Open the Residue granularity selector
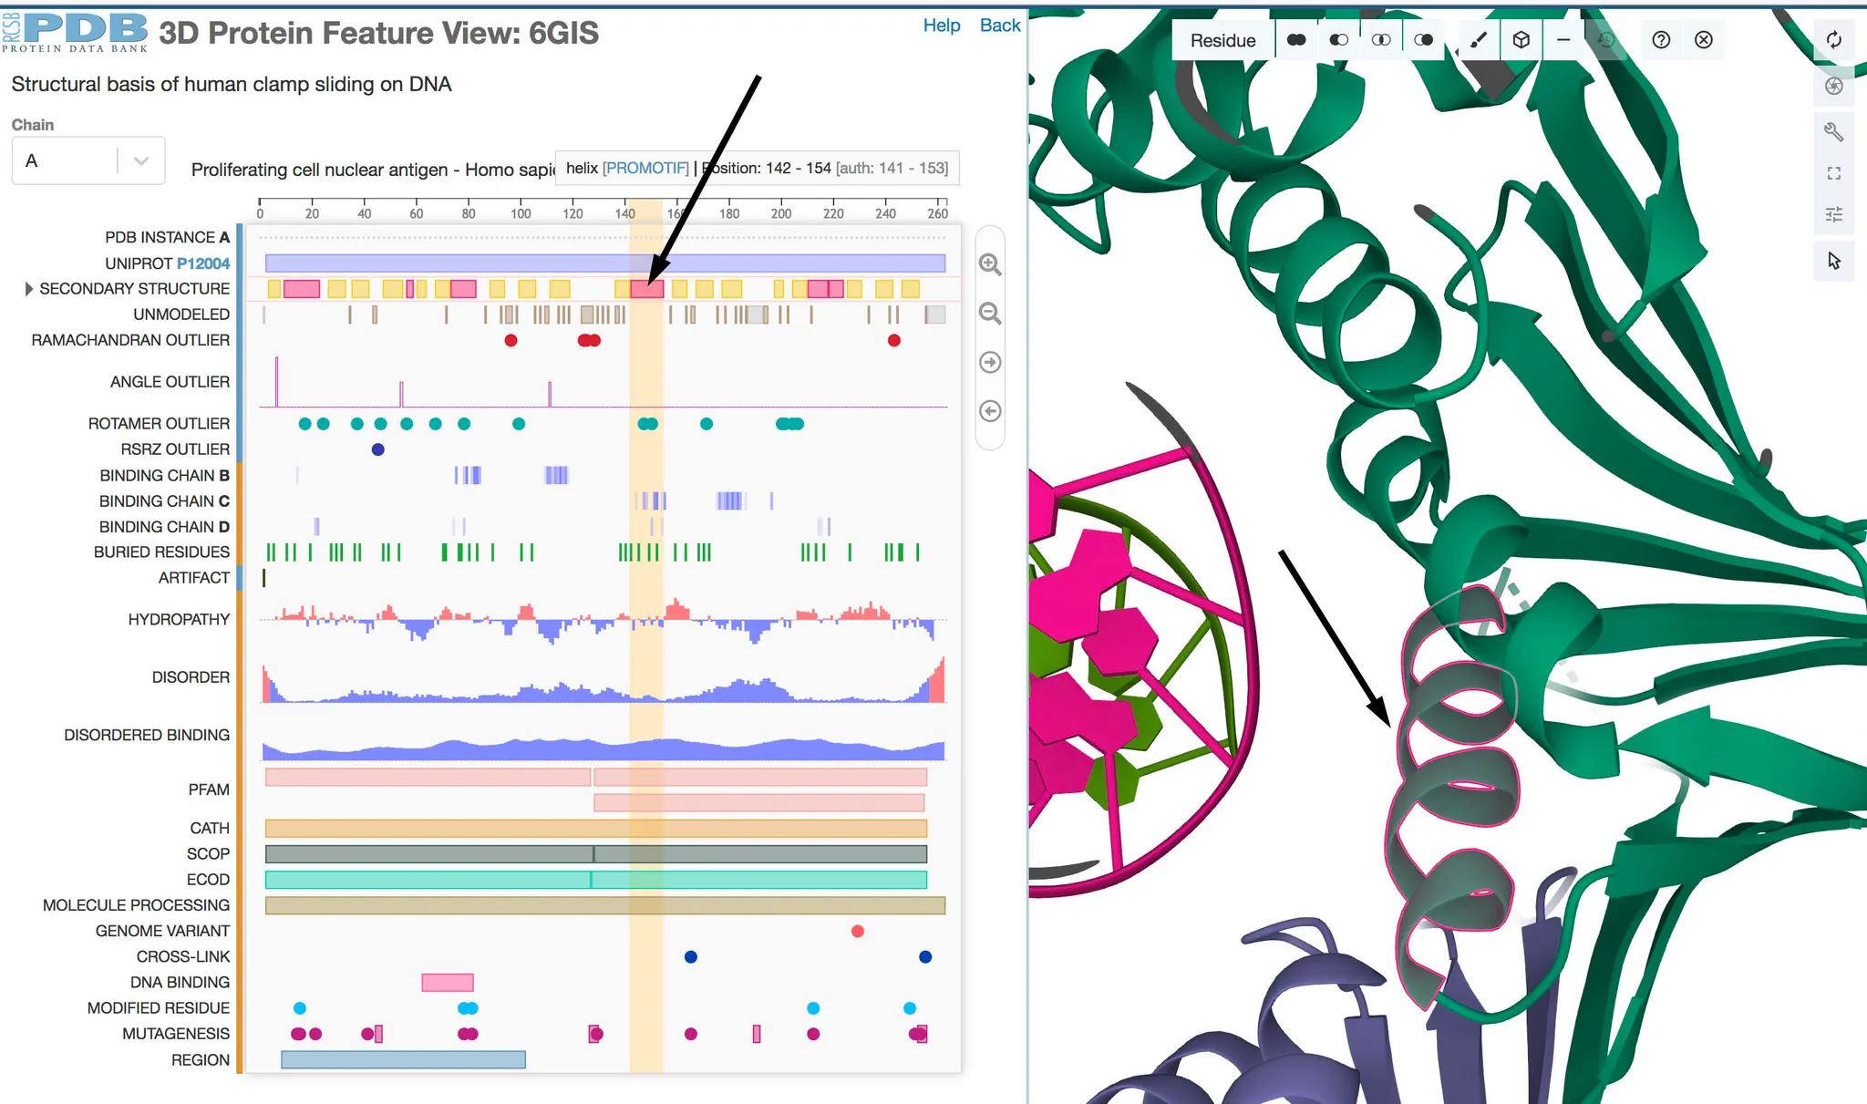This screenshot has height=1104, width=1867. (1222, 40)
